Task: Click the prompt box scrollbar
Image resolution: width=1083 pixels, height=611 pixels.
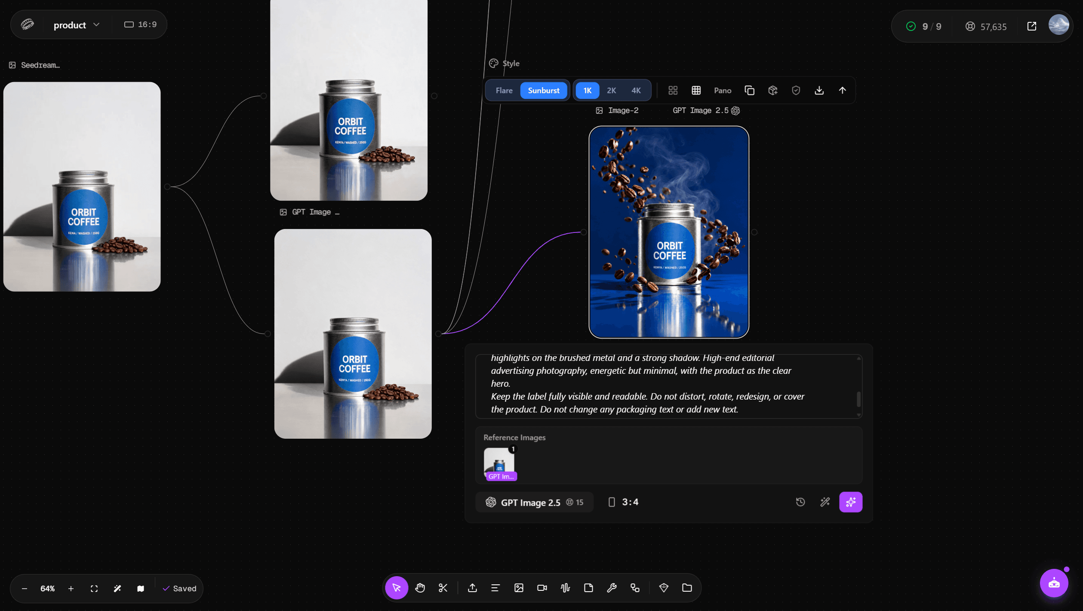Action: point(858,399)
